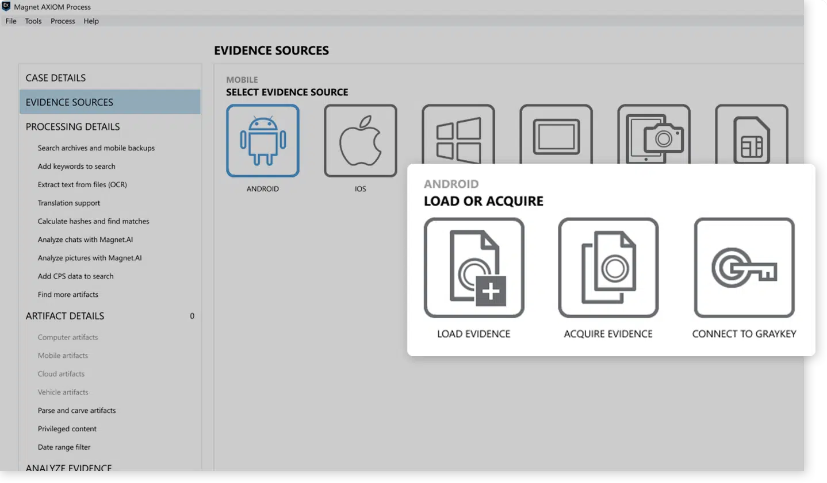Open the Tools menu

click(x=33, y=21)
